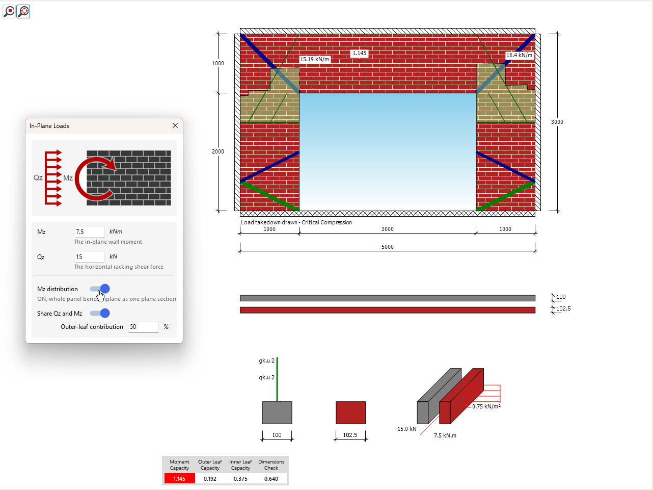Image resolution: width=653 pixels, height=490 pixels.
Task: Close the In-Plane Loads dialog
Action: pyautogui.click(x=175, y=125)
